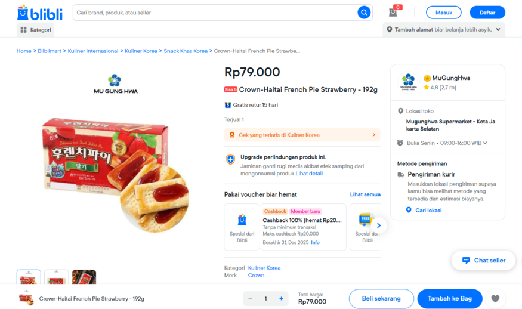Increase quantity with the plus button
522x309 pixels.
click(281, 299)
